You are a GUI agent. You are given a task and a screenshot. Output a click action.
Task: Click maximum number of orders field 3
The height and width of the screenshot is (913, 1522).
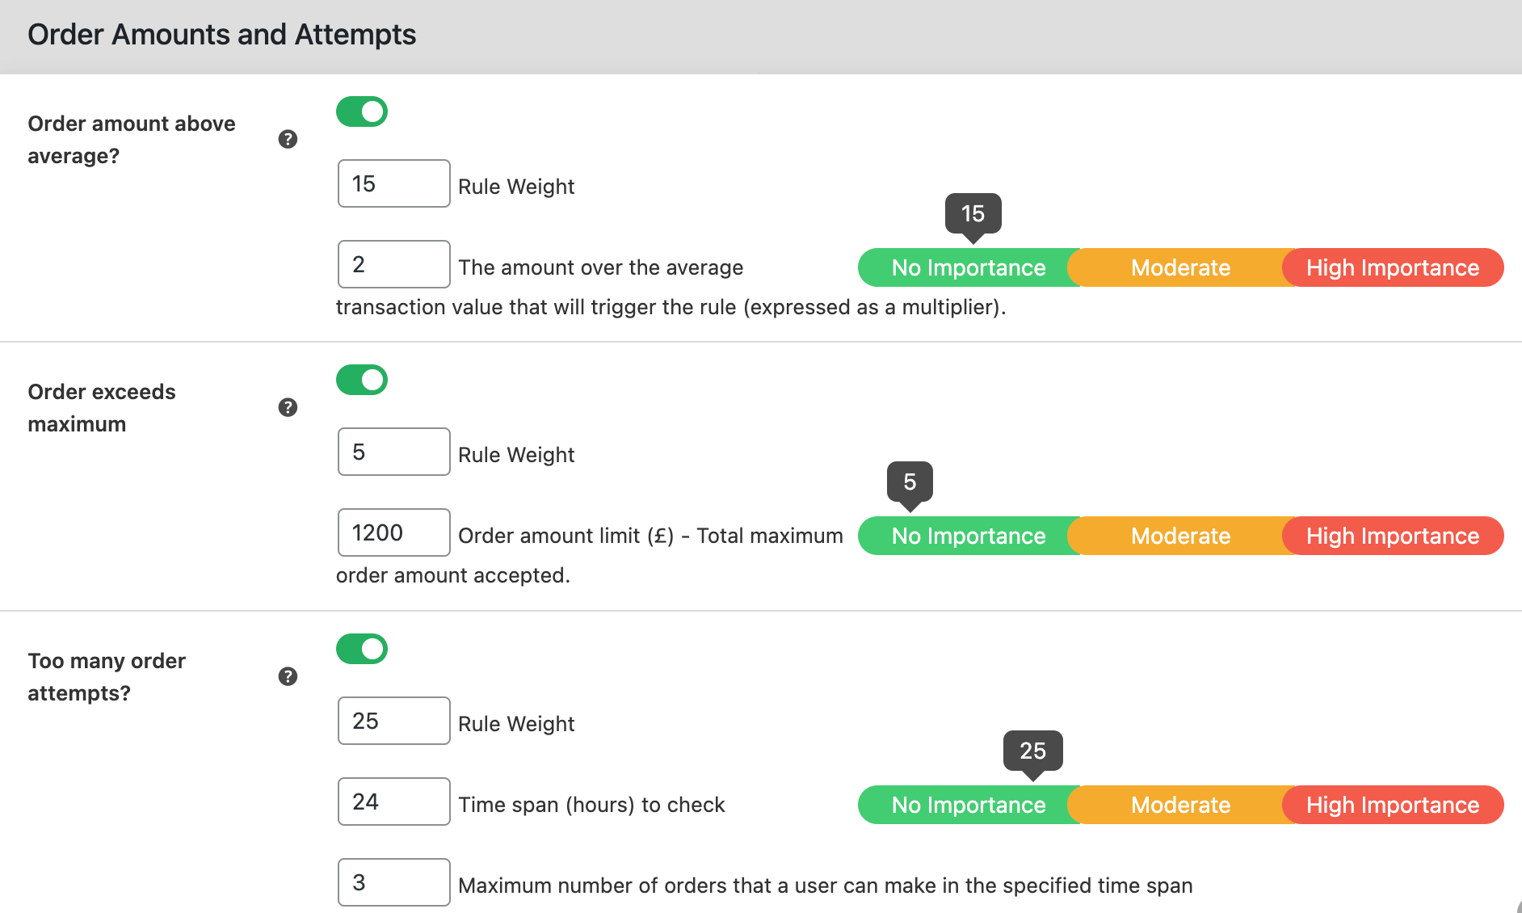tap(394, 882)
